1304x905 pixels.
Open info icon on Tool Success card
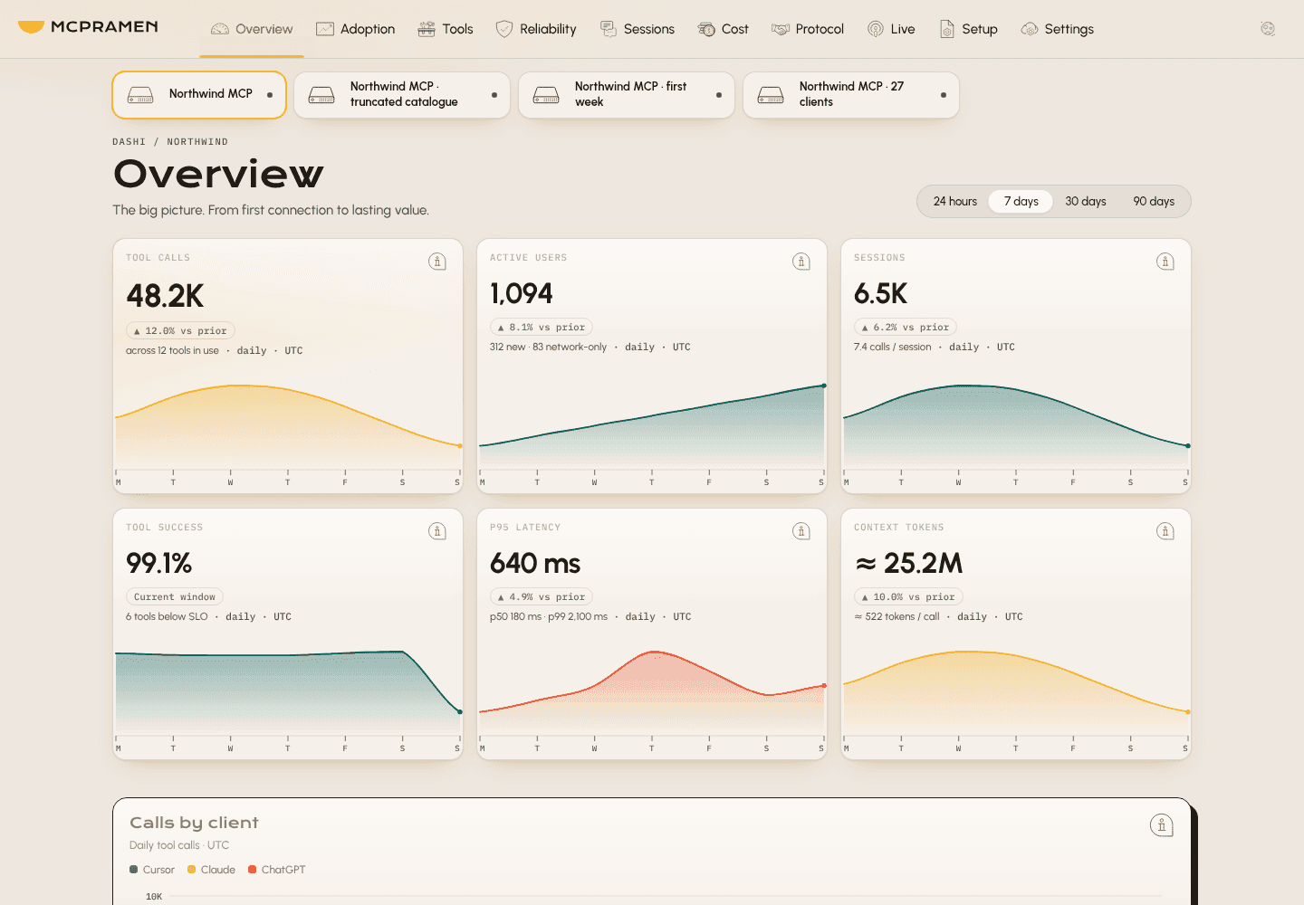point(437,531)
